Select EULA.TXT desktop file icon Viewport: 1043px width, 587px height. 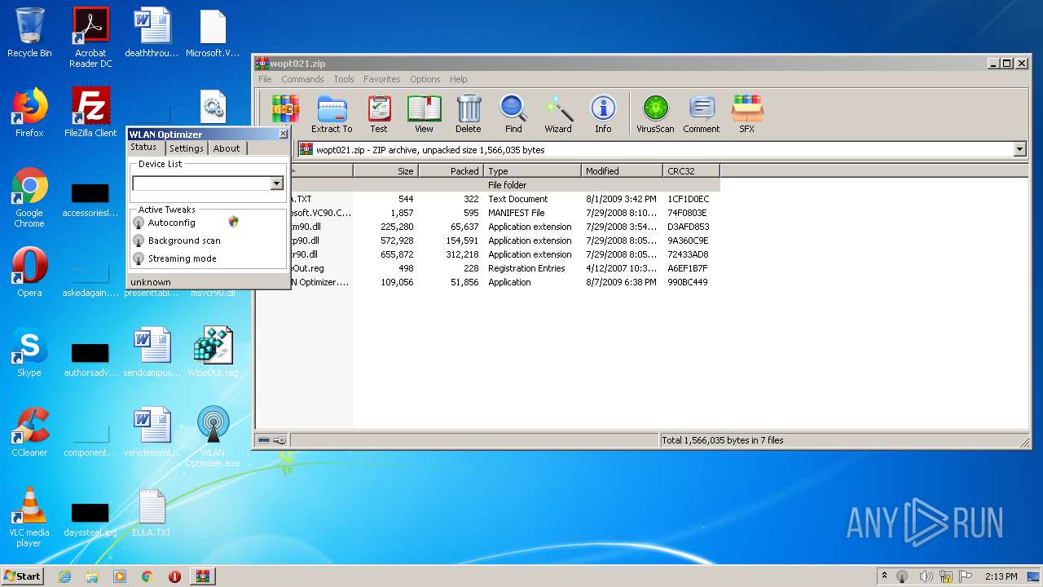coord(152,512)
